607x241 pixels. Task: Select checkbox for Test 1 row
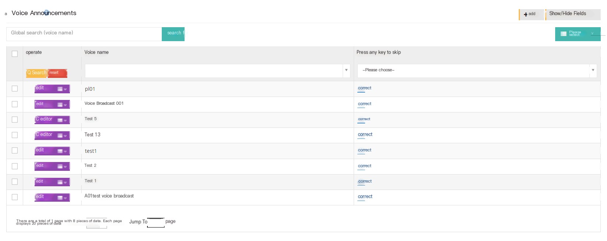[x=15, y=181]
